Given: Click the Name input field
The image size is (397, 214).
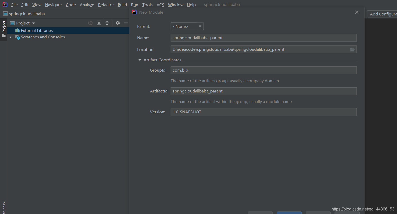Looking at the screenshot, I should 263,38.
